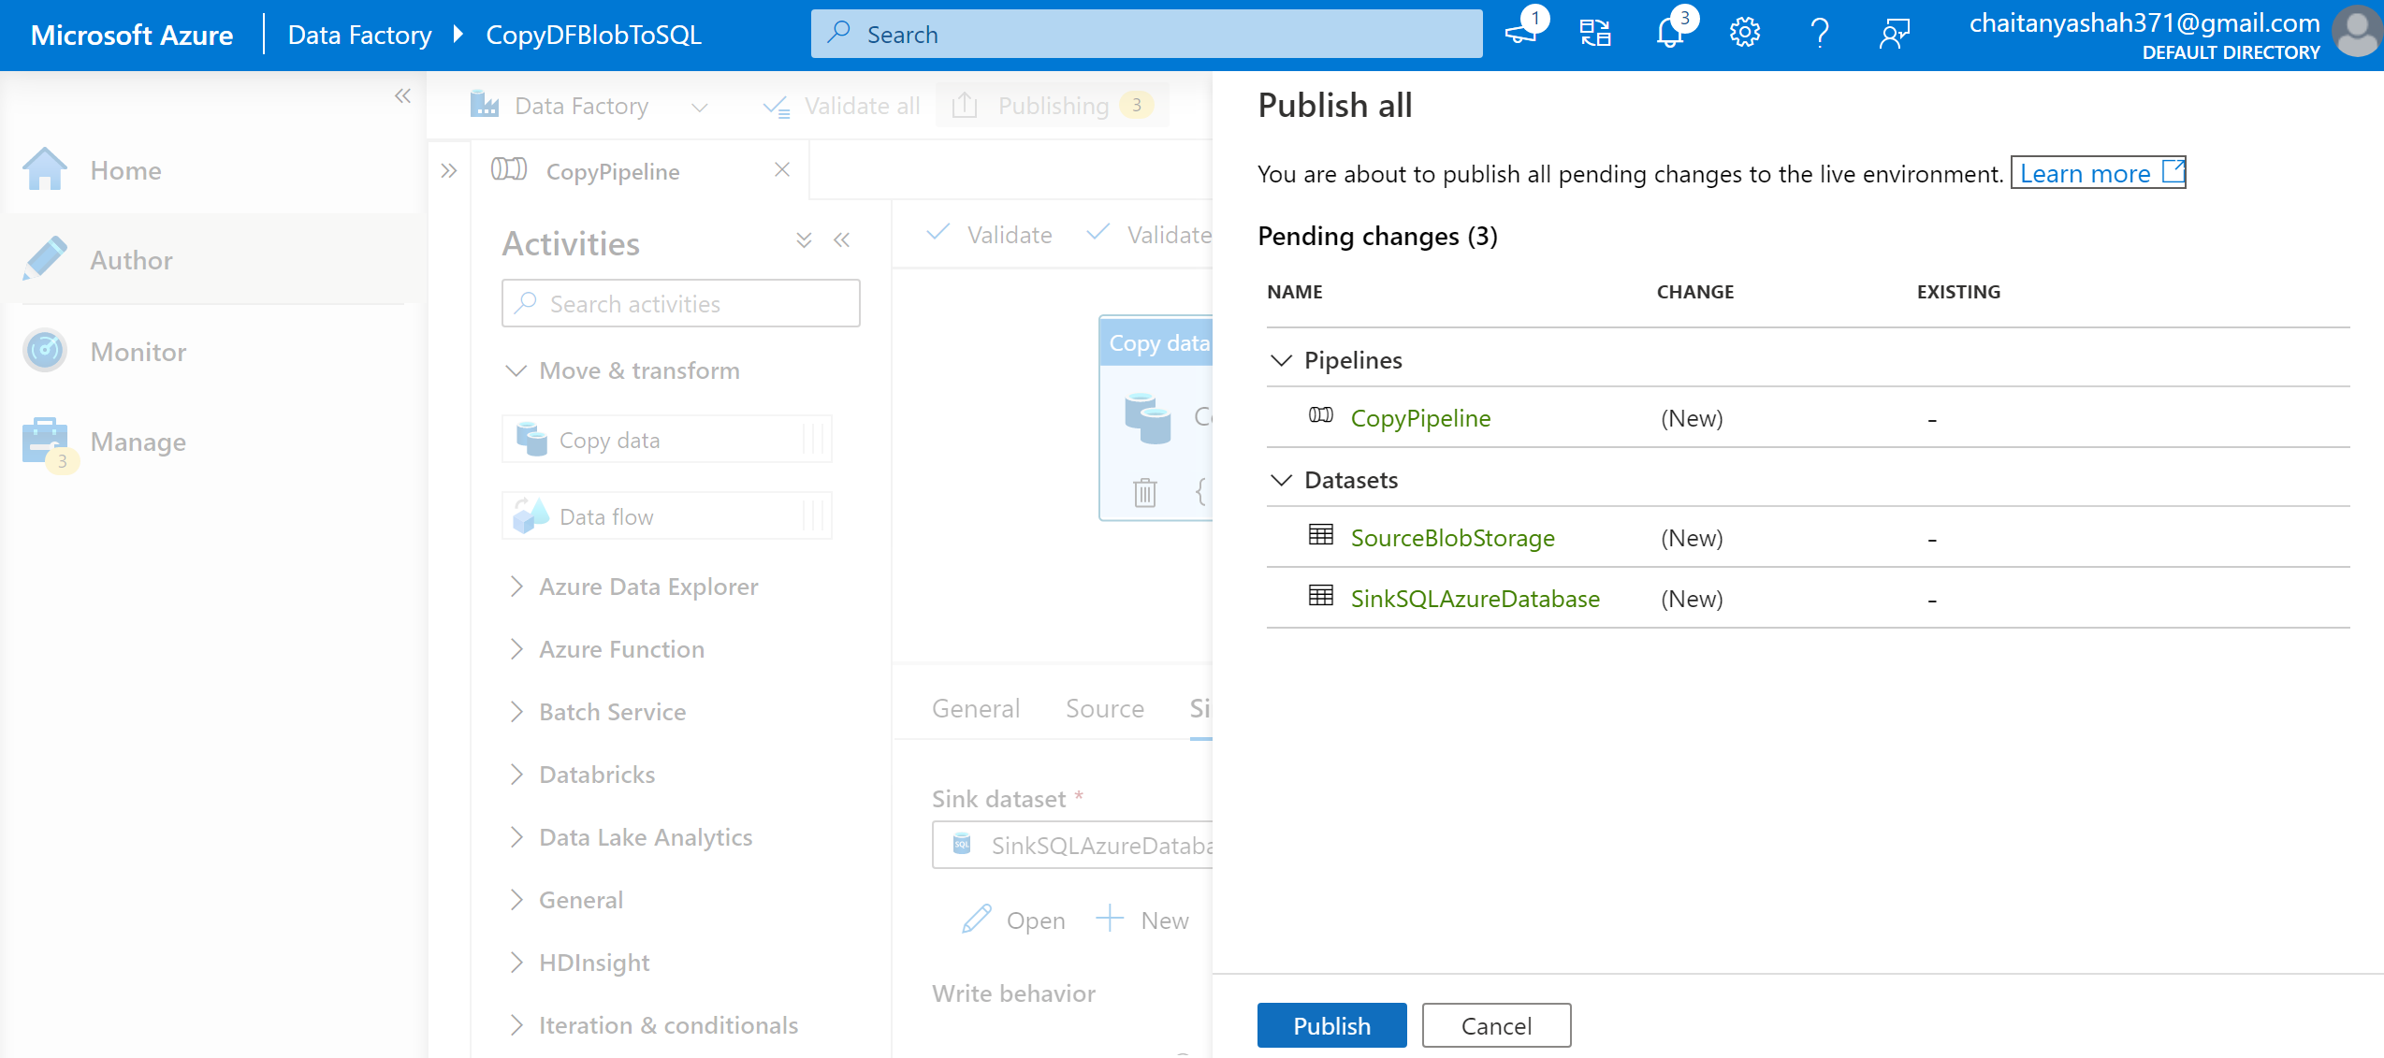Open the SinkSQLAzureDatabase dataset link
The width and height of the screenshot is (2384, 1058).
(1475, 599)
